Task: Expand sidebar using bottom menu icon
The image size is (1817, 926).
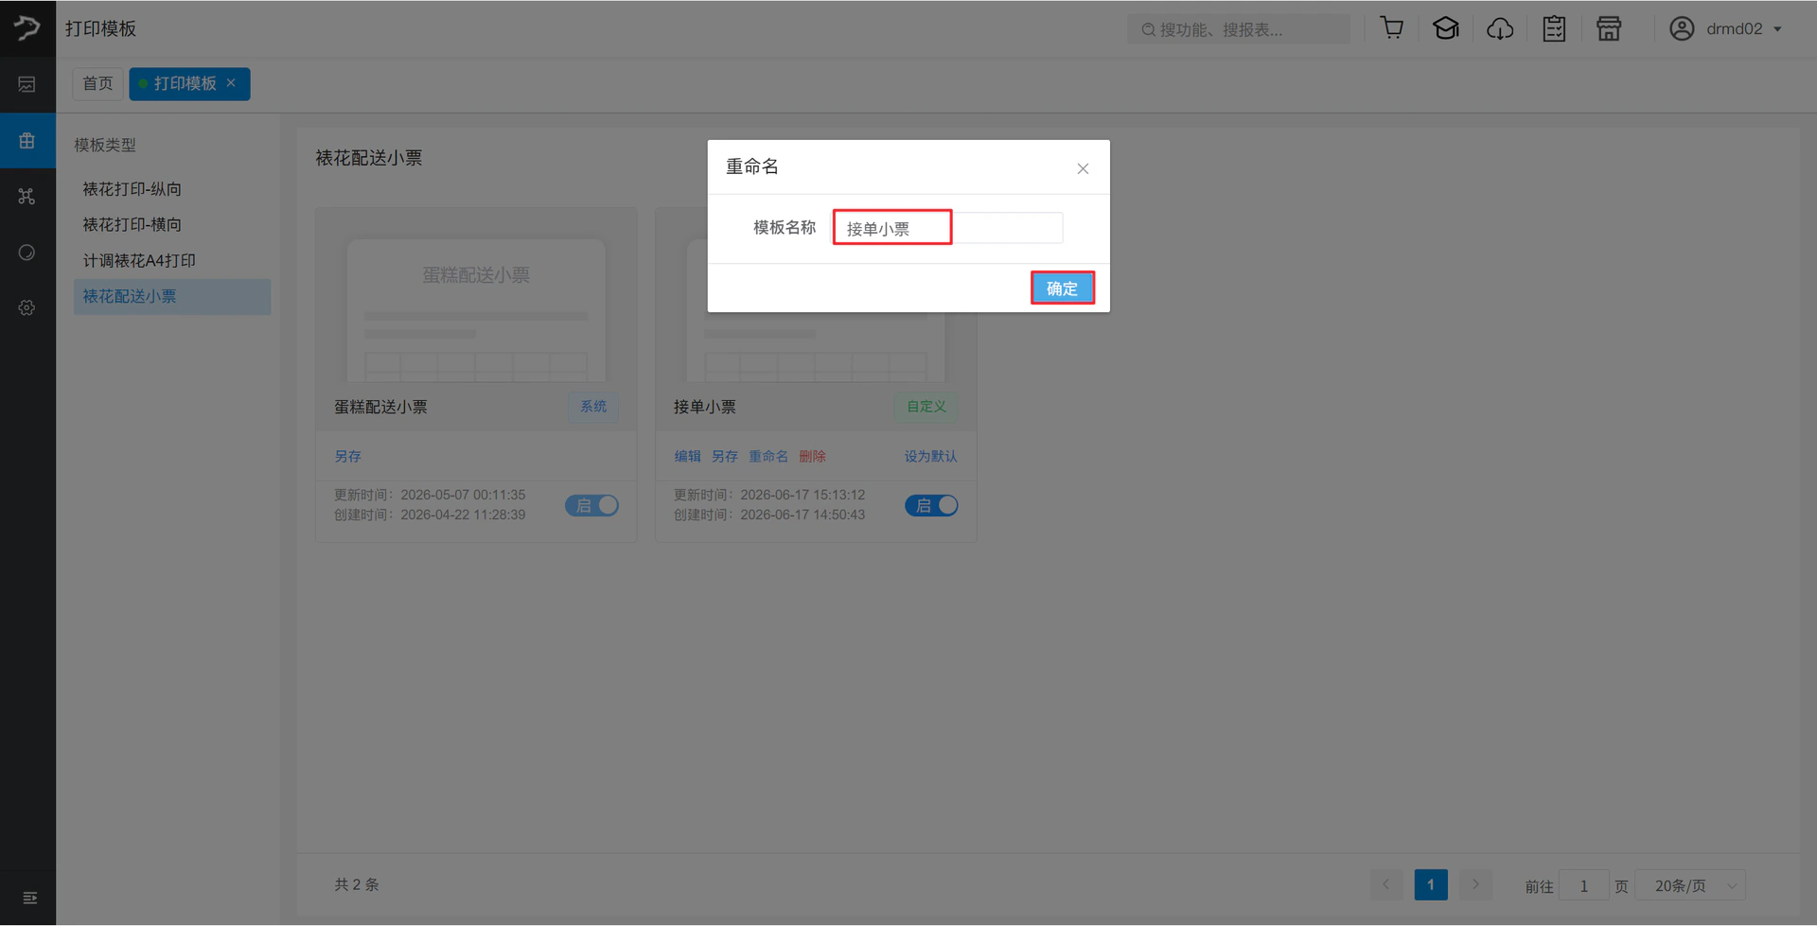Action: click(29, 897)
